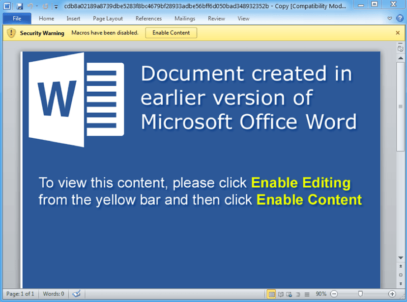Switch to Full Screen Reading view
The height and width of the screenshot is (302, 407).
(x=281, y=294)
